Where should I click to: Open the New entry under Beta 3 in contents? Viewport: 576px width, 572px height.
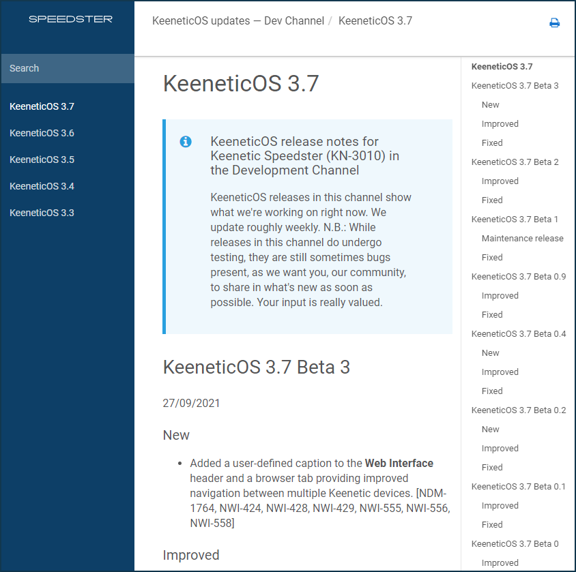pos(491,104)
